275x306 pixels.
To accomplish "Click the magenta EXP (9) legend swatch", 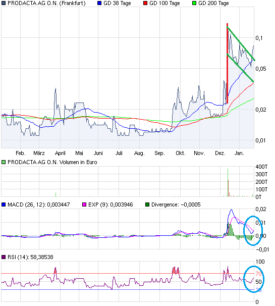I will [84, 205].
